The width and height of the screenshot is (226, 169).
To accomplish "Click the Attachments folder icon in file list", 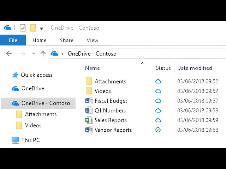I will tap(89, 81).
